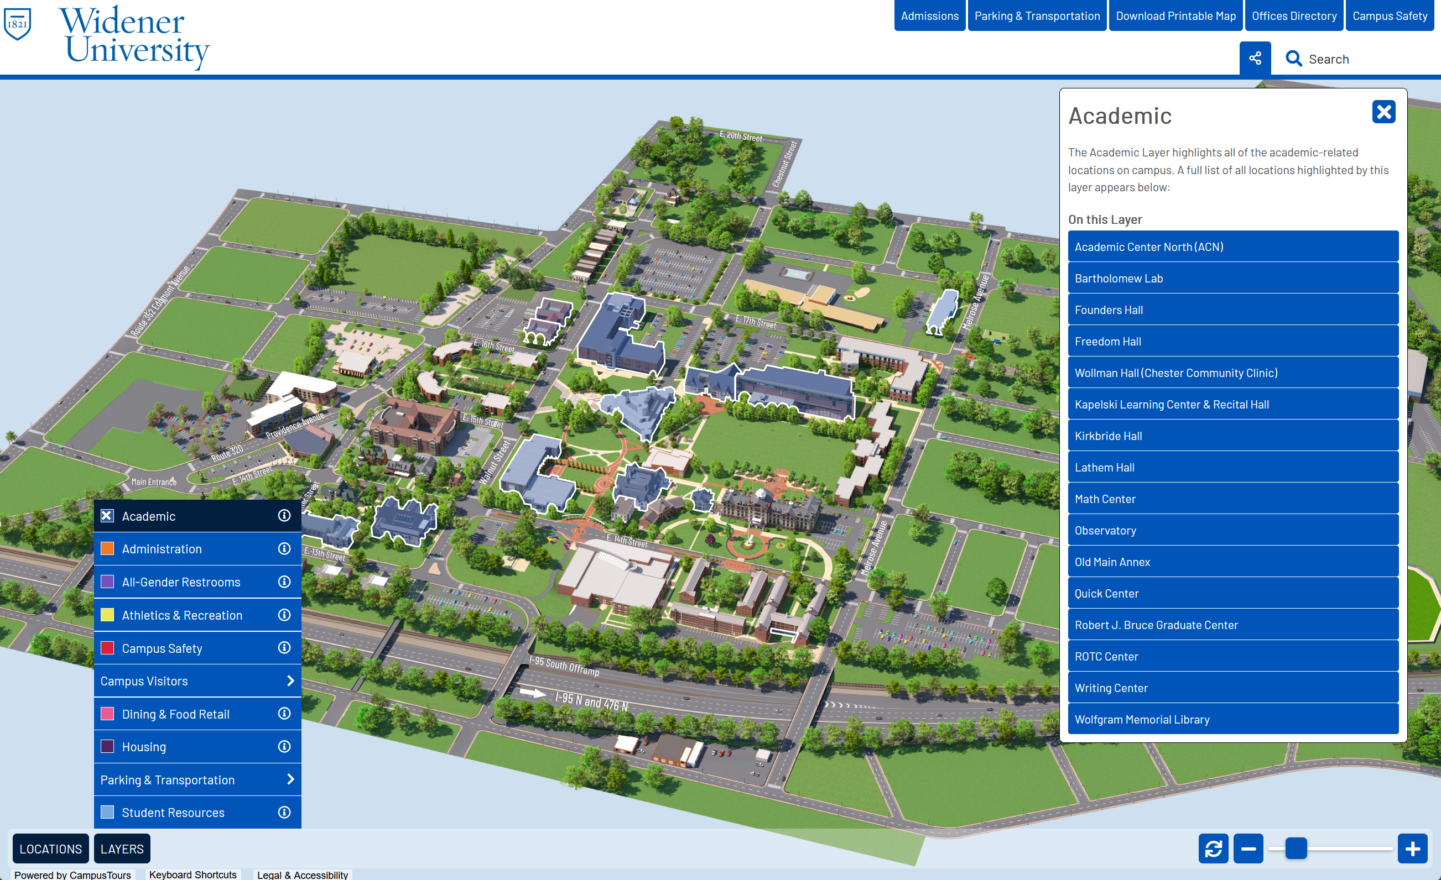Select Lathem Hall location
Screen dimensions: 1441x880
coord(1233,468)
